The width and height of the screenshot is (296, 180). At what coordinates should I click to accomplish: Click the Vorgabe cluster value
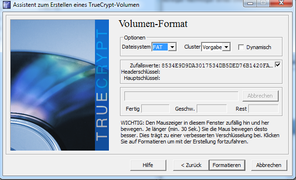[x=212, y=47]
